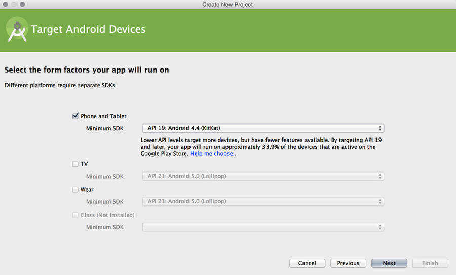Open the TV Minimum SDK dropdown

263,176
